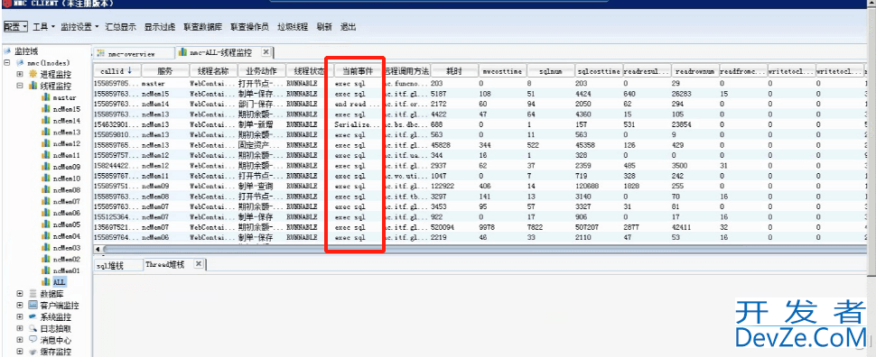Click 显示过滤 in the toolbar
Screen dimensions: 876x357
pos(159,27)
